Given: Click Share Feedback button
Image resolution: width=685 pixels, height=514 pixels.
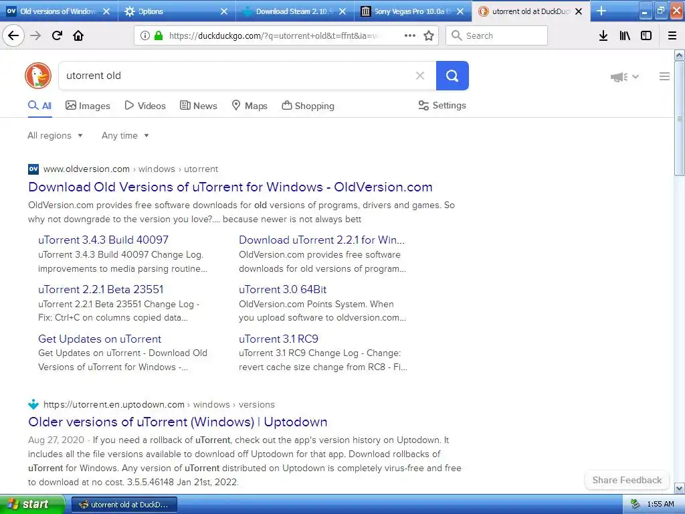Looking at the screenshot, I should (x=627, y=480).
